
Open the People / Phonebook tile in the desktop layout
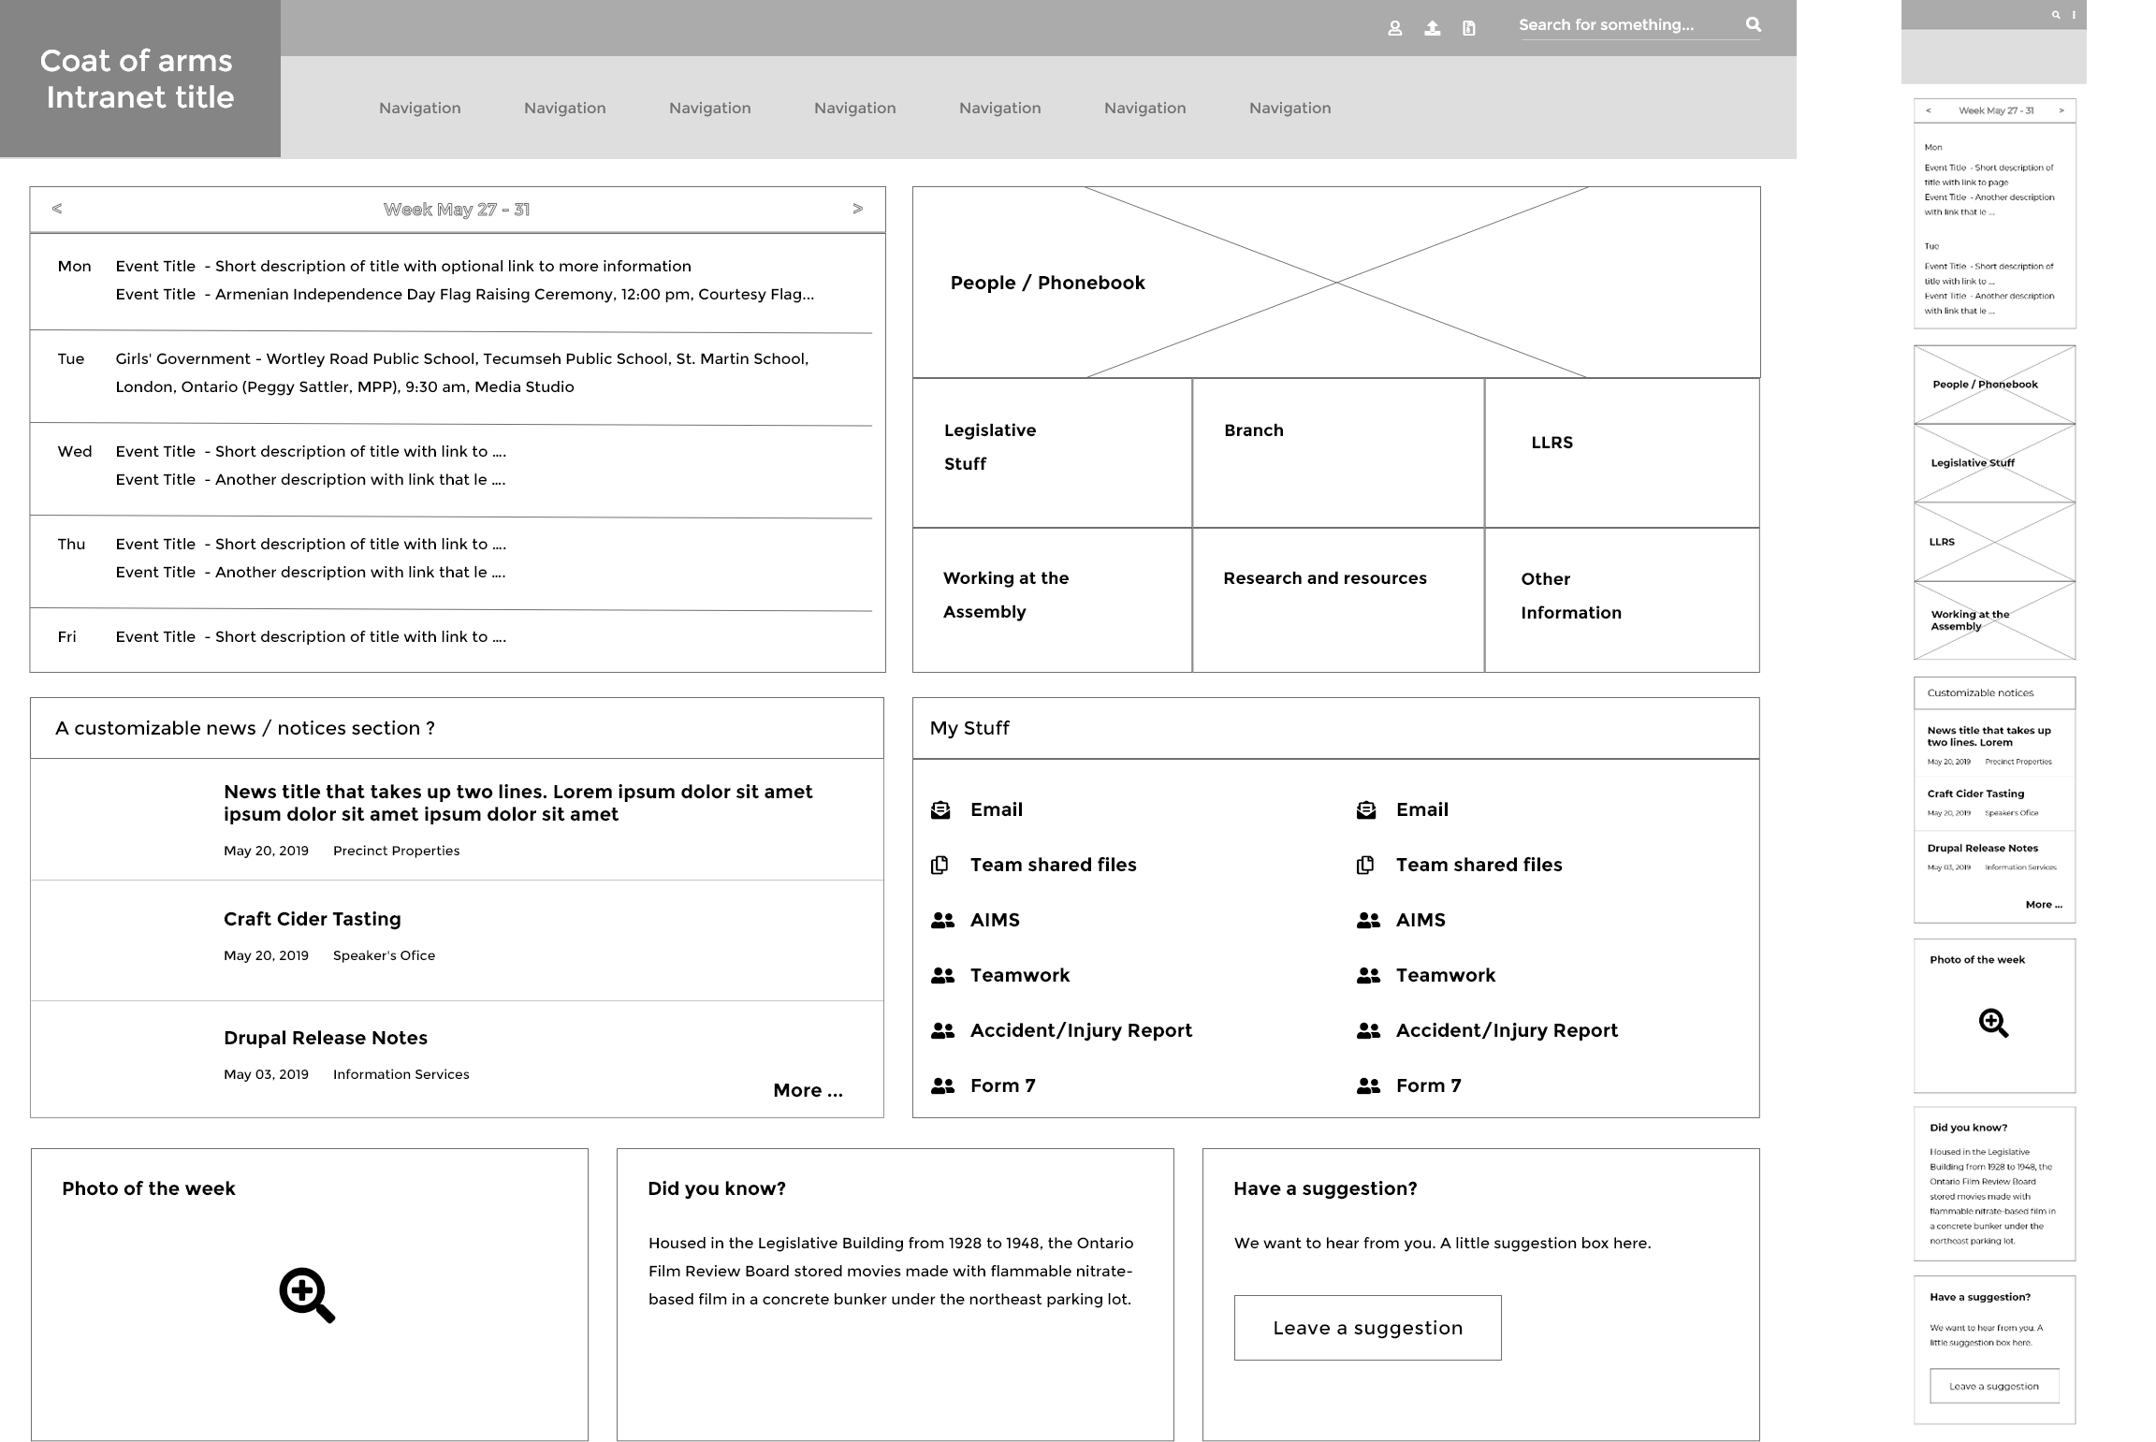[x=1336, y=283]
